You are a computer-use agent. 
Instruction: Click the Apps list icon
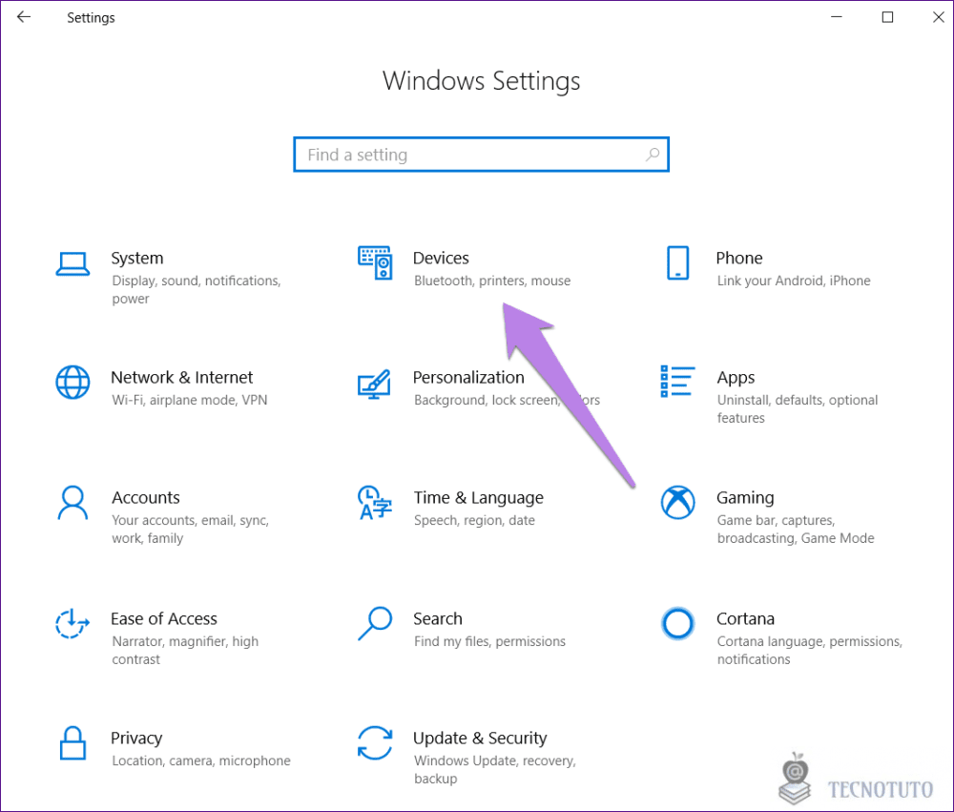(x=677, y=381)
